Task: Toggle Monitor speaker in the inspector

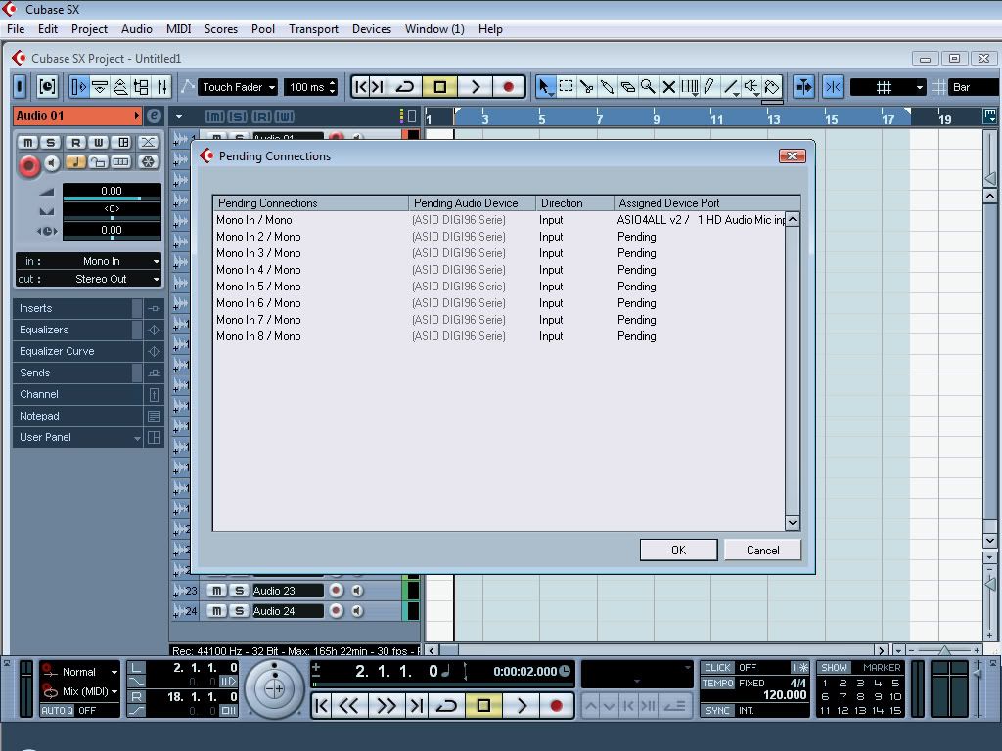Action: tap(53, 163)
